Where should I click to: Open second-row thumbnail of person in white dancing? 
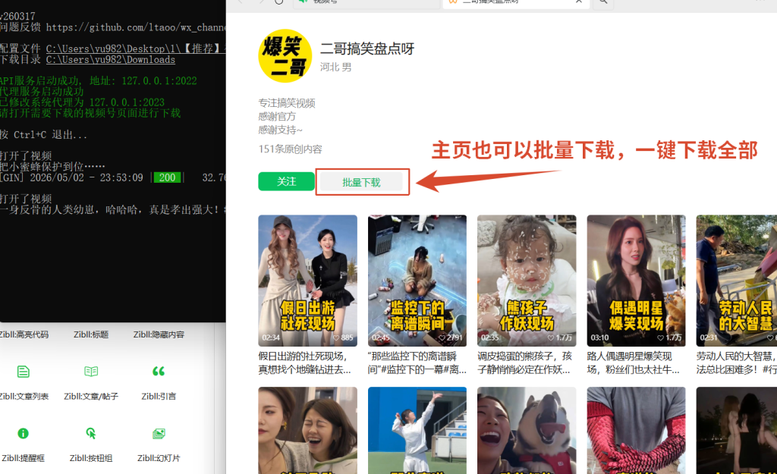(x=417, y=431)
